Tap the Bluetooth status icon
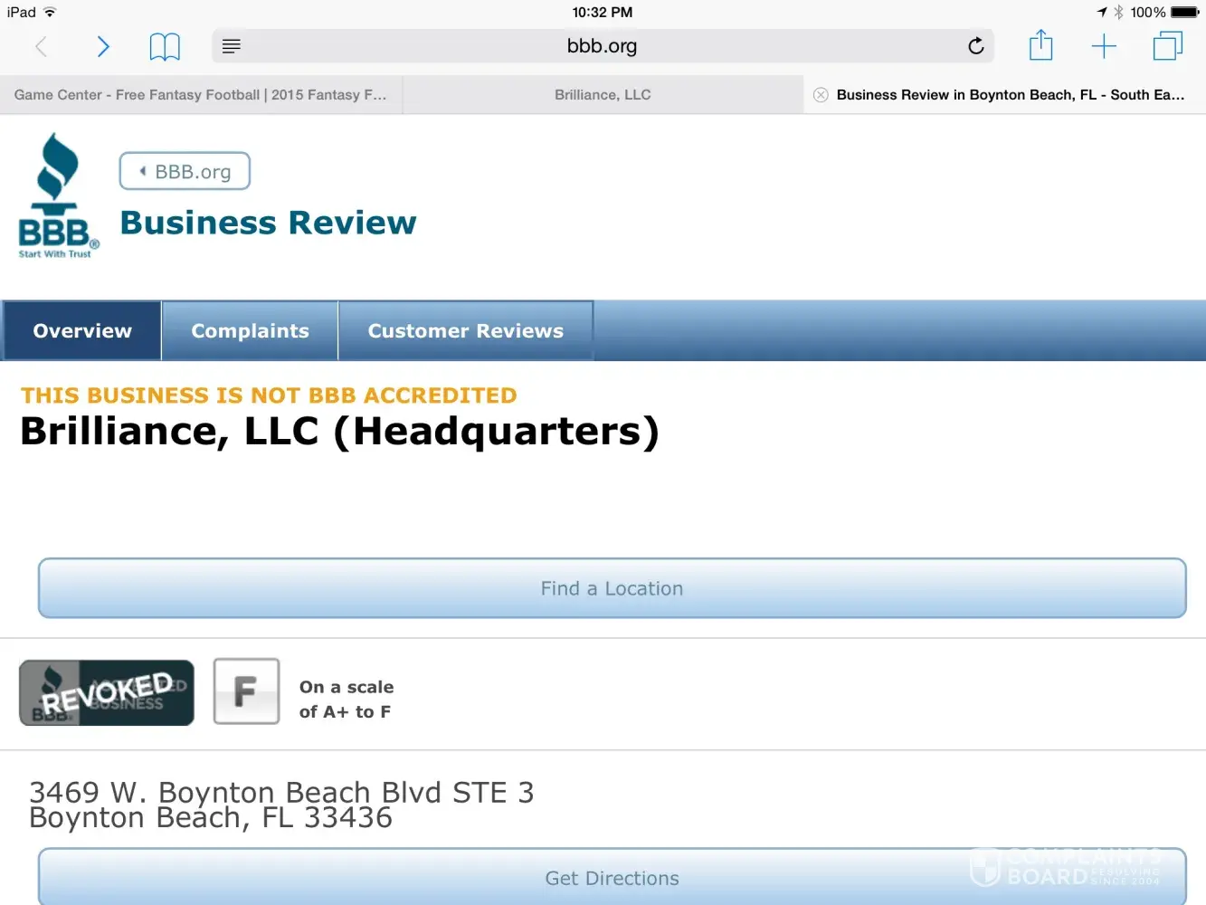The image size is (1206, 905). point(1118,12)
